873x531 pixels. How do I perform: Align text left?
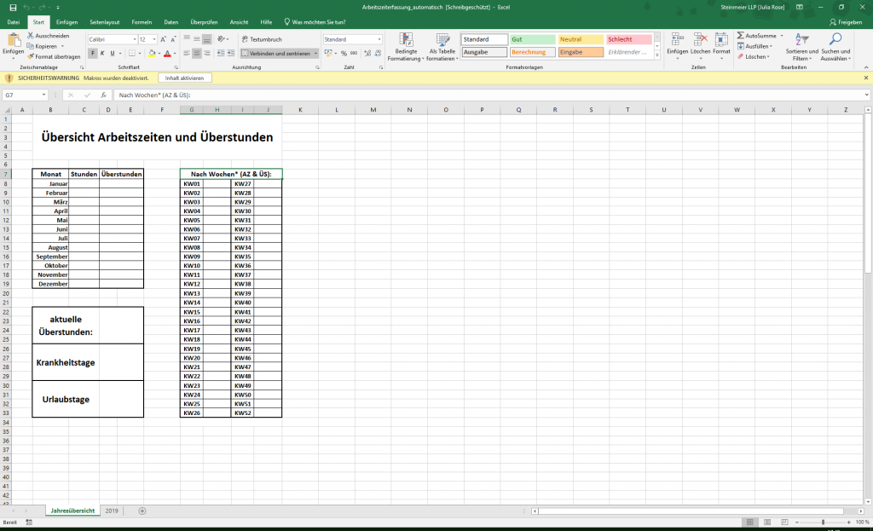point(187,54)
